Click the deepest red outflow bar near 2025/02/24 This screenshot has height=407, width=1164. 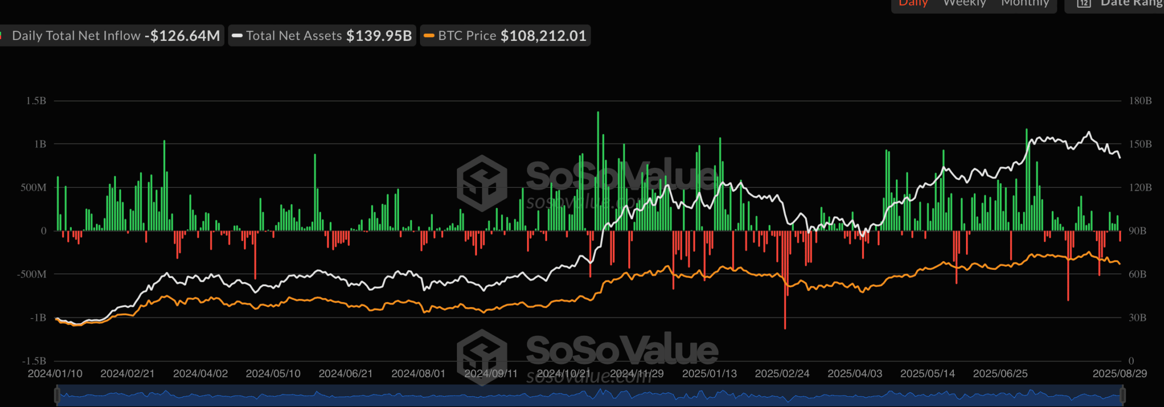tap(785, 280)
